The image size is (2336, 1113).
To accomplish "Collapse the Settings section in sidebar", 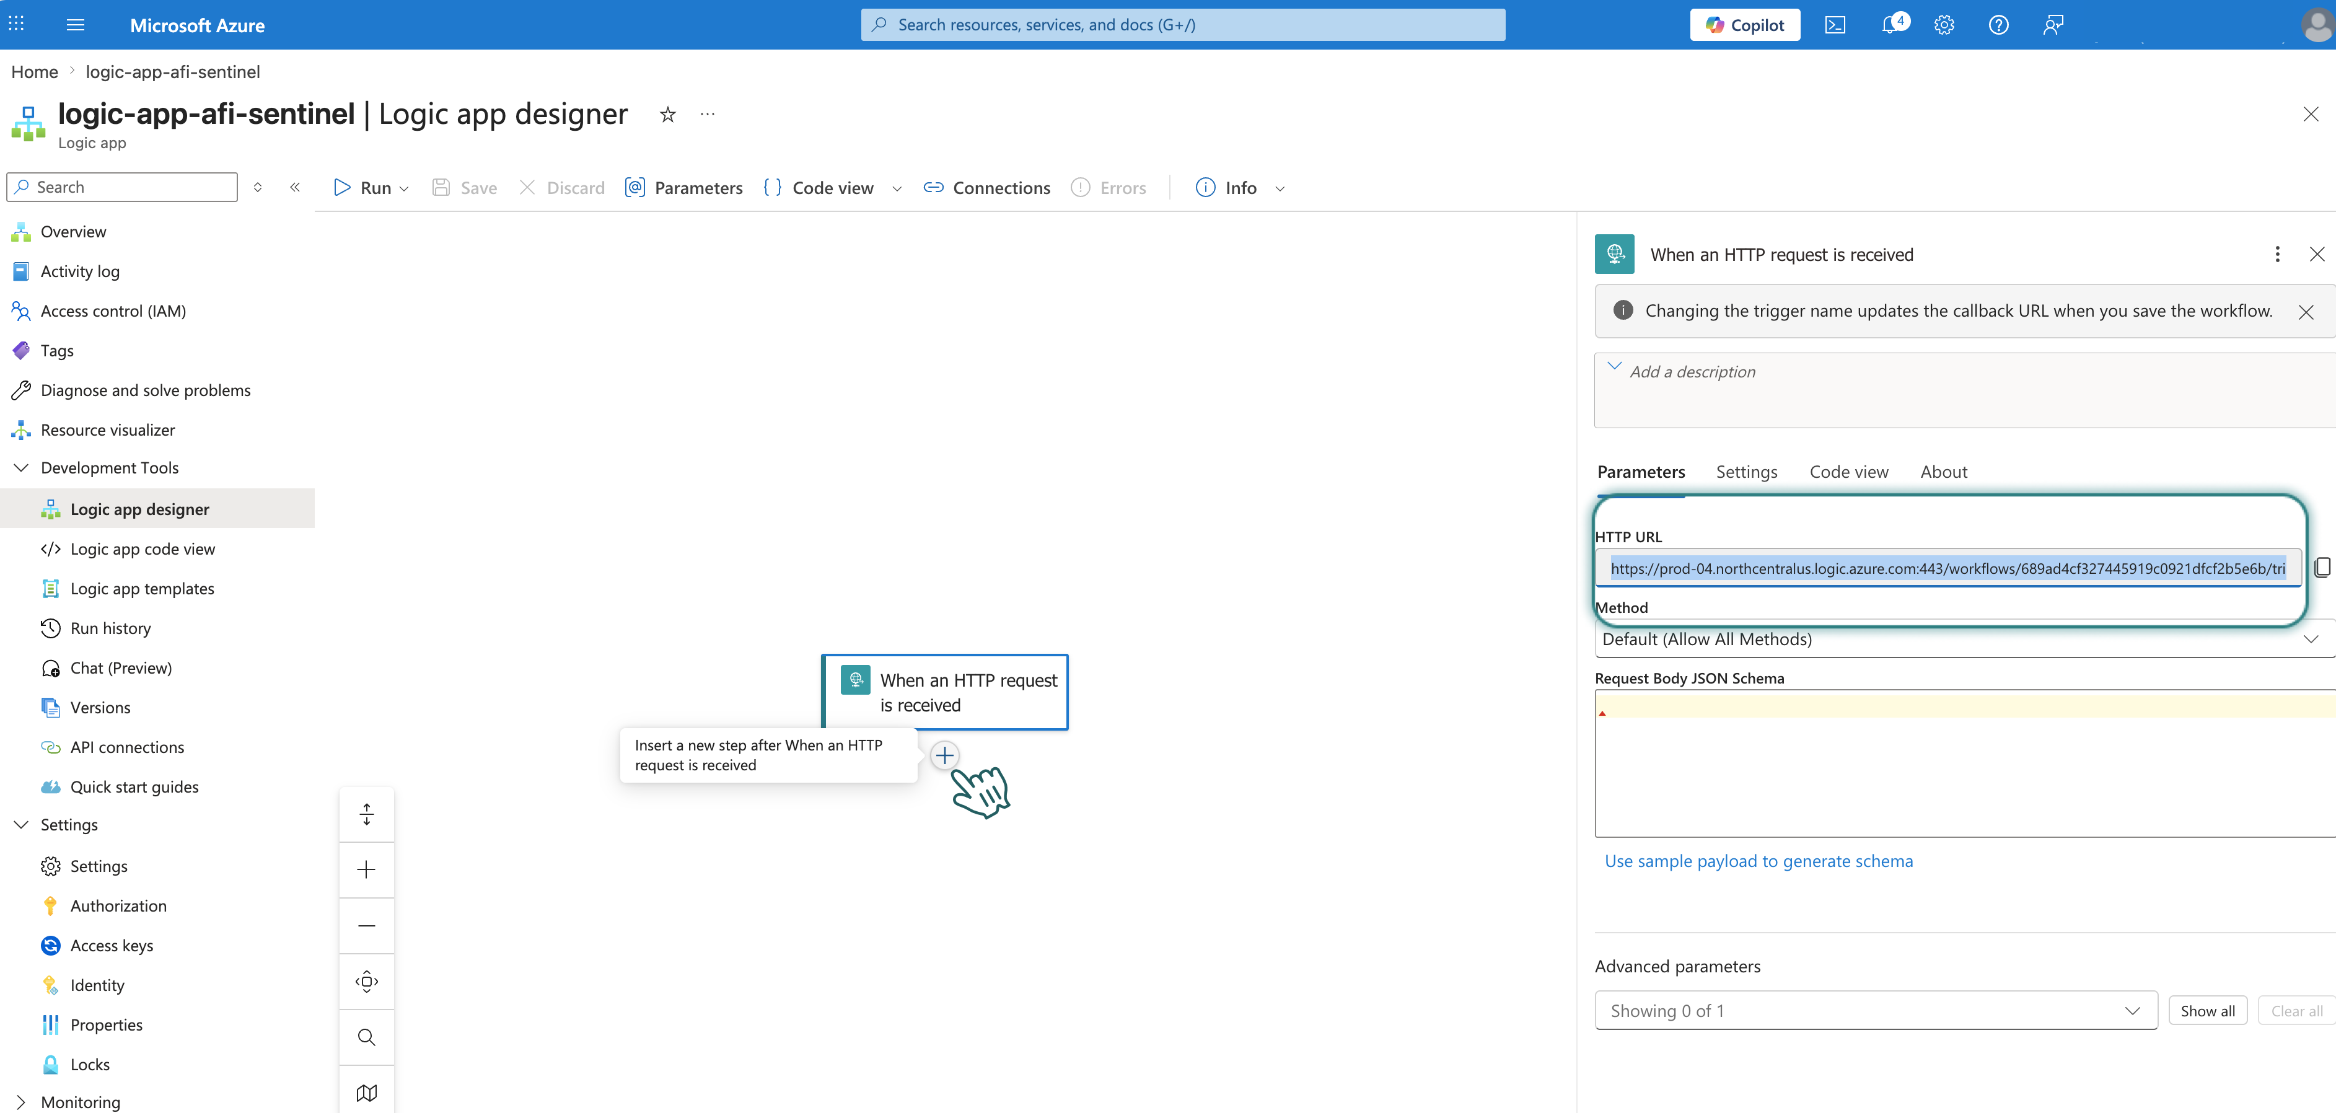I will point(21,824).
